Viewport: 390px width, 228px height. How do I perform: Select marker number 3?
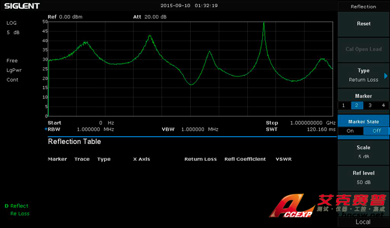[x=370, y=106]
